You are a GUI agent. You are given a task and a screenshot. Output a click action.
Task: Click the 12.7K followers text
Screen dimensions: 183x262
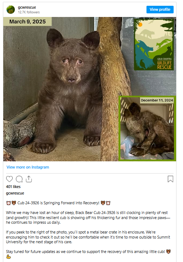[x=29, y=12]
